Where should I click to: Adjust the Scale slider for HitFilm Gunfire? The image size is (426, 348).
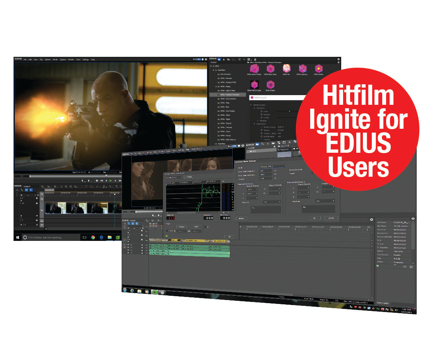tap(289, 111)
